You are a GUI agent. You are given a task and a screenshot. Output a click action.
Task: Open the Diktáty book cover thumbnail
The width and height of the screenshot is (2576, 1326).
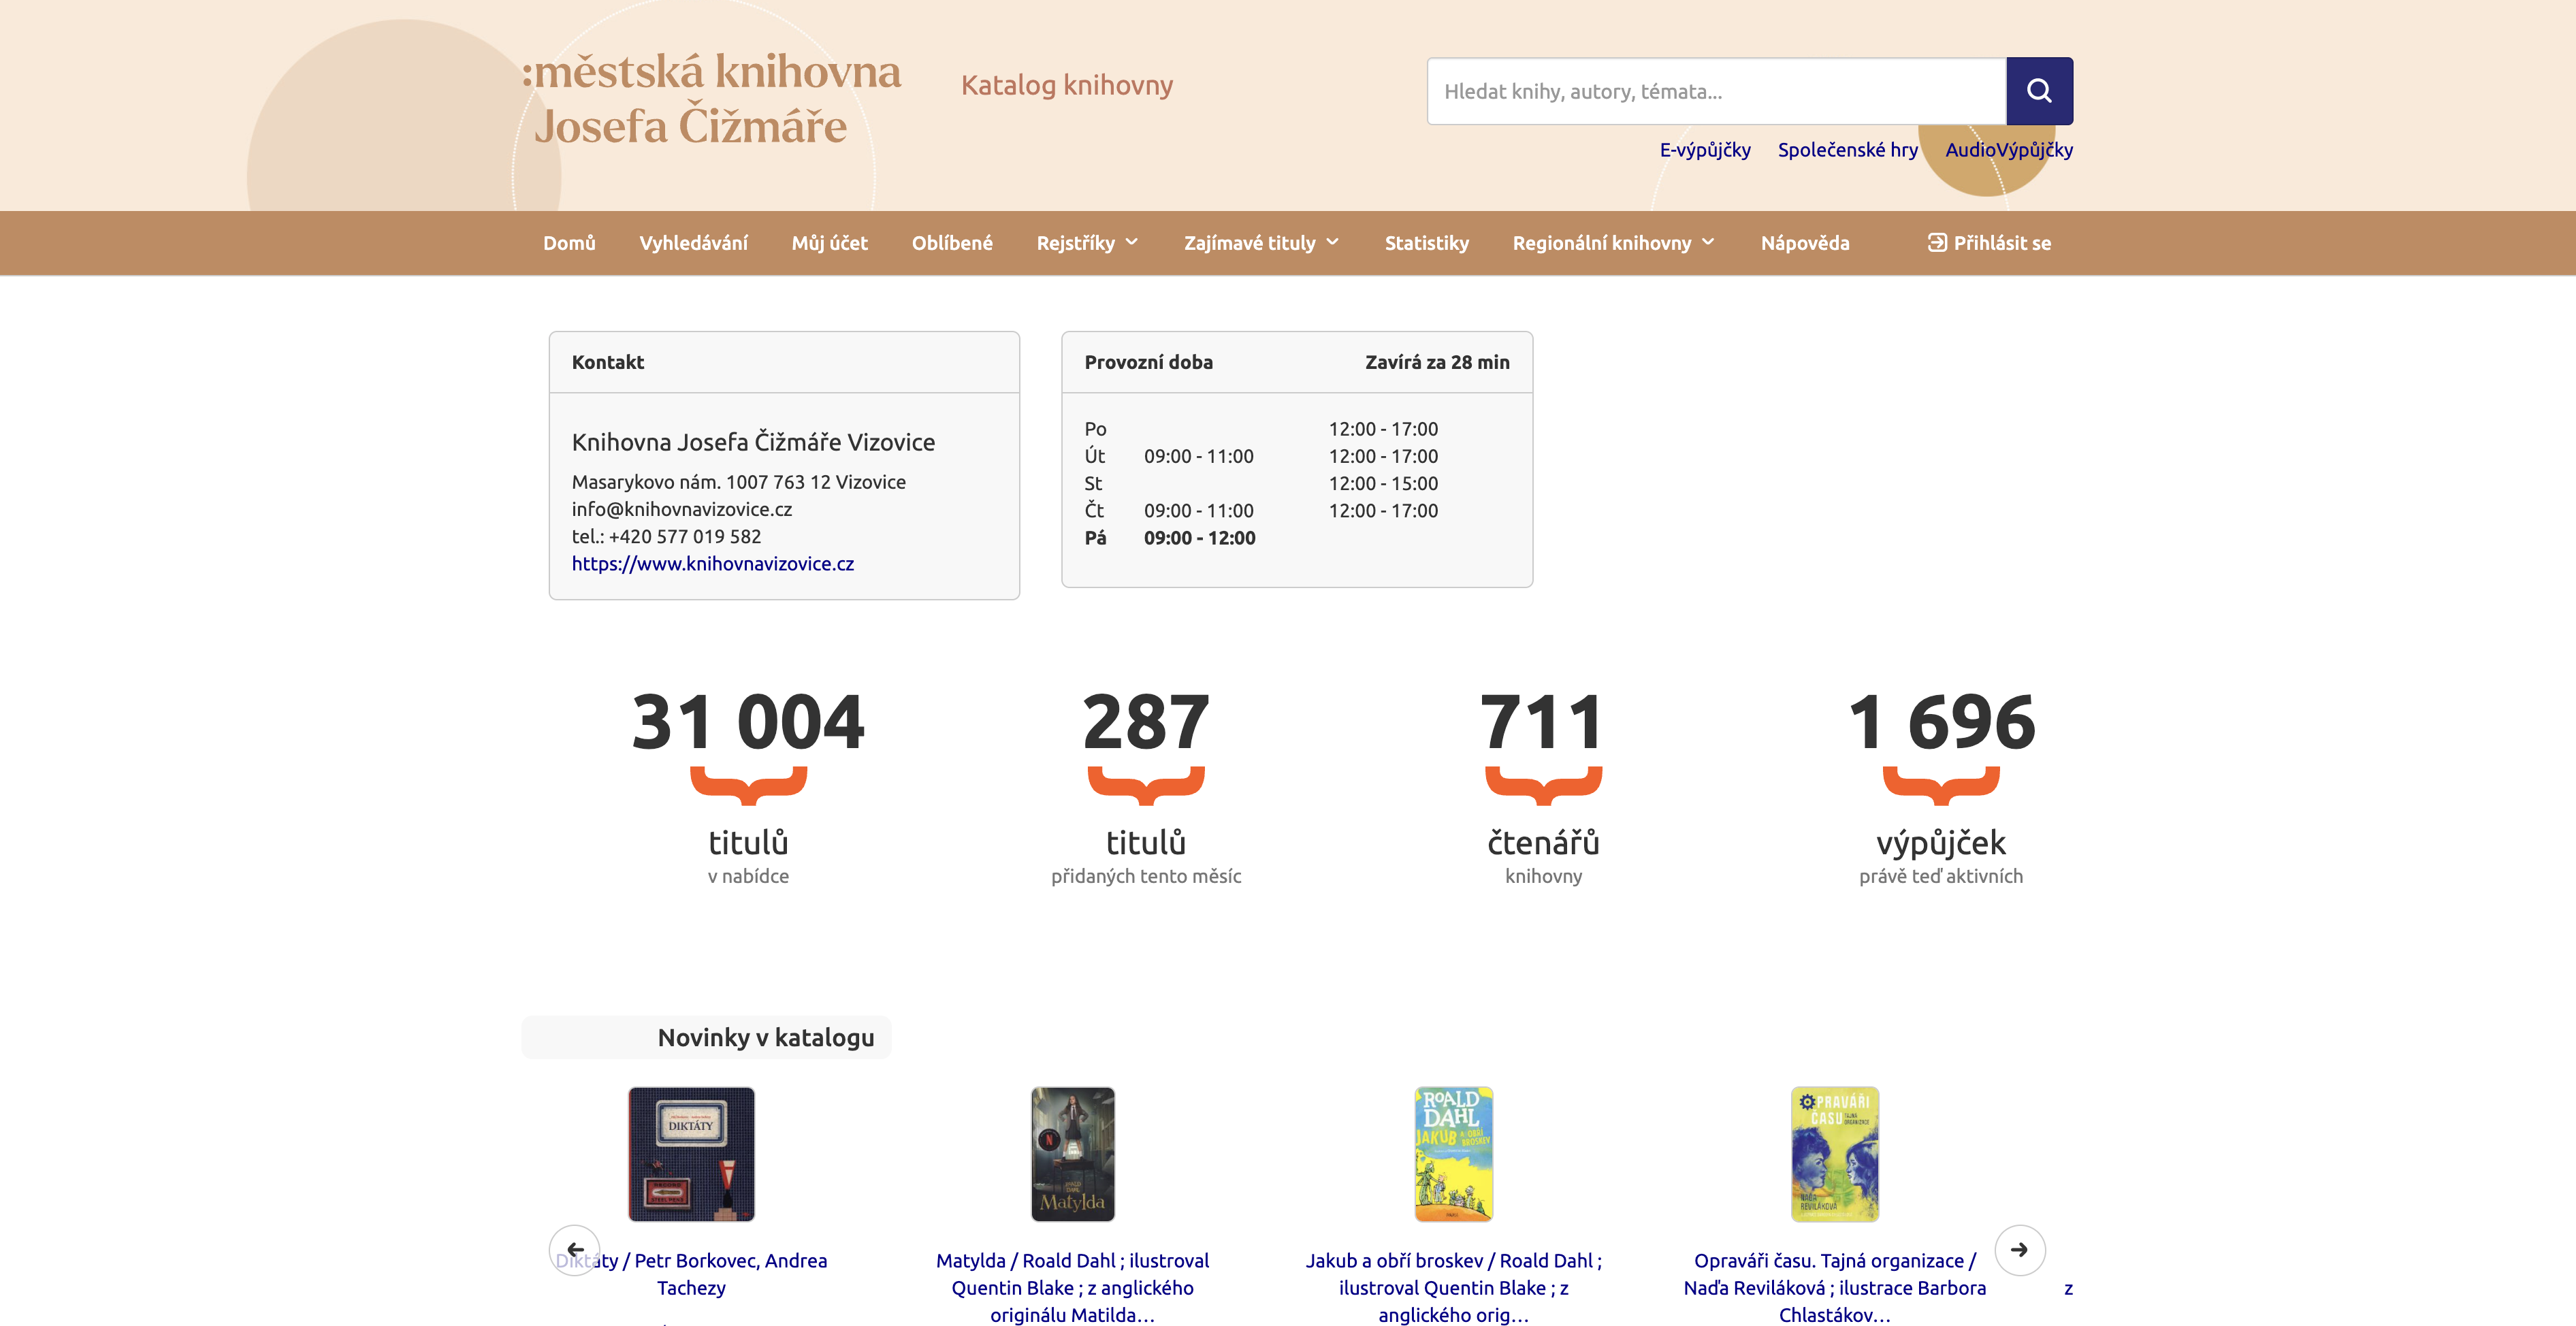pos(691,1154)
